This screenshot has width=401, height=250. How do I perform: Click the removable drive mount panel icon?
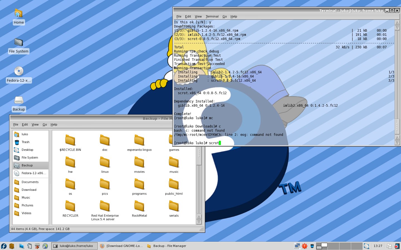[x=37, y=246]
